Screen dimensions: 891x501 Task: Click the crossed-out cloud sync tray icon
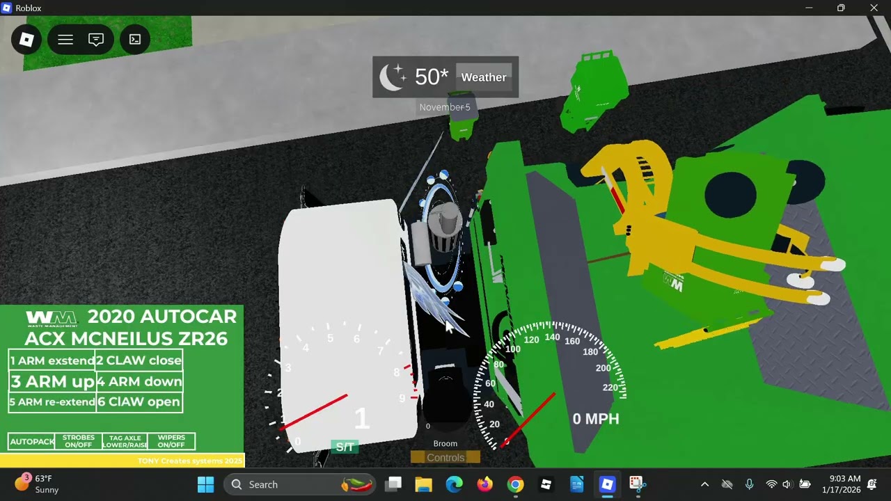(727, 484)
